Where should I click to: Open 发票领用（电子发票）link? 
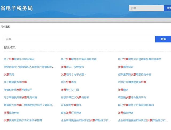coord(73,74)
